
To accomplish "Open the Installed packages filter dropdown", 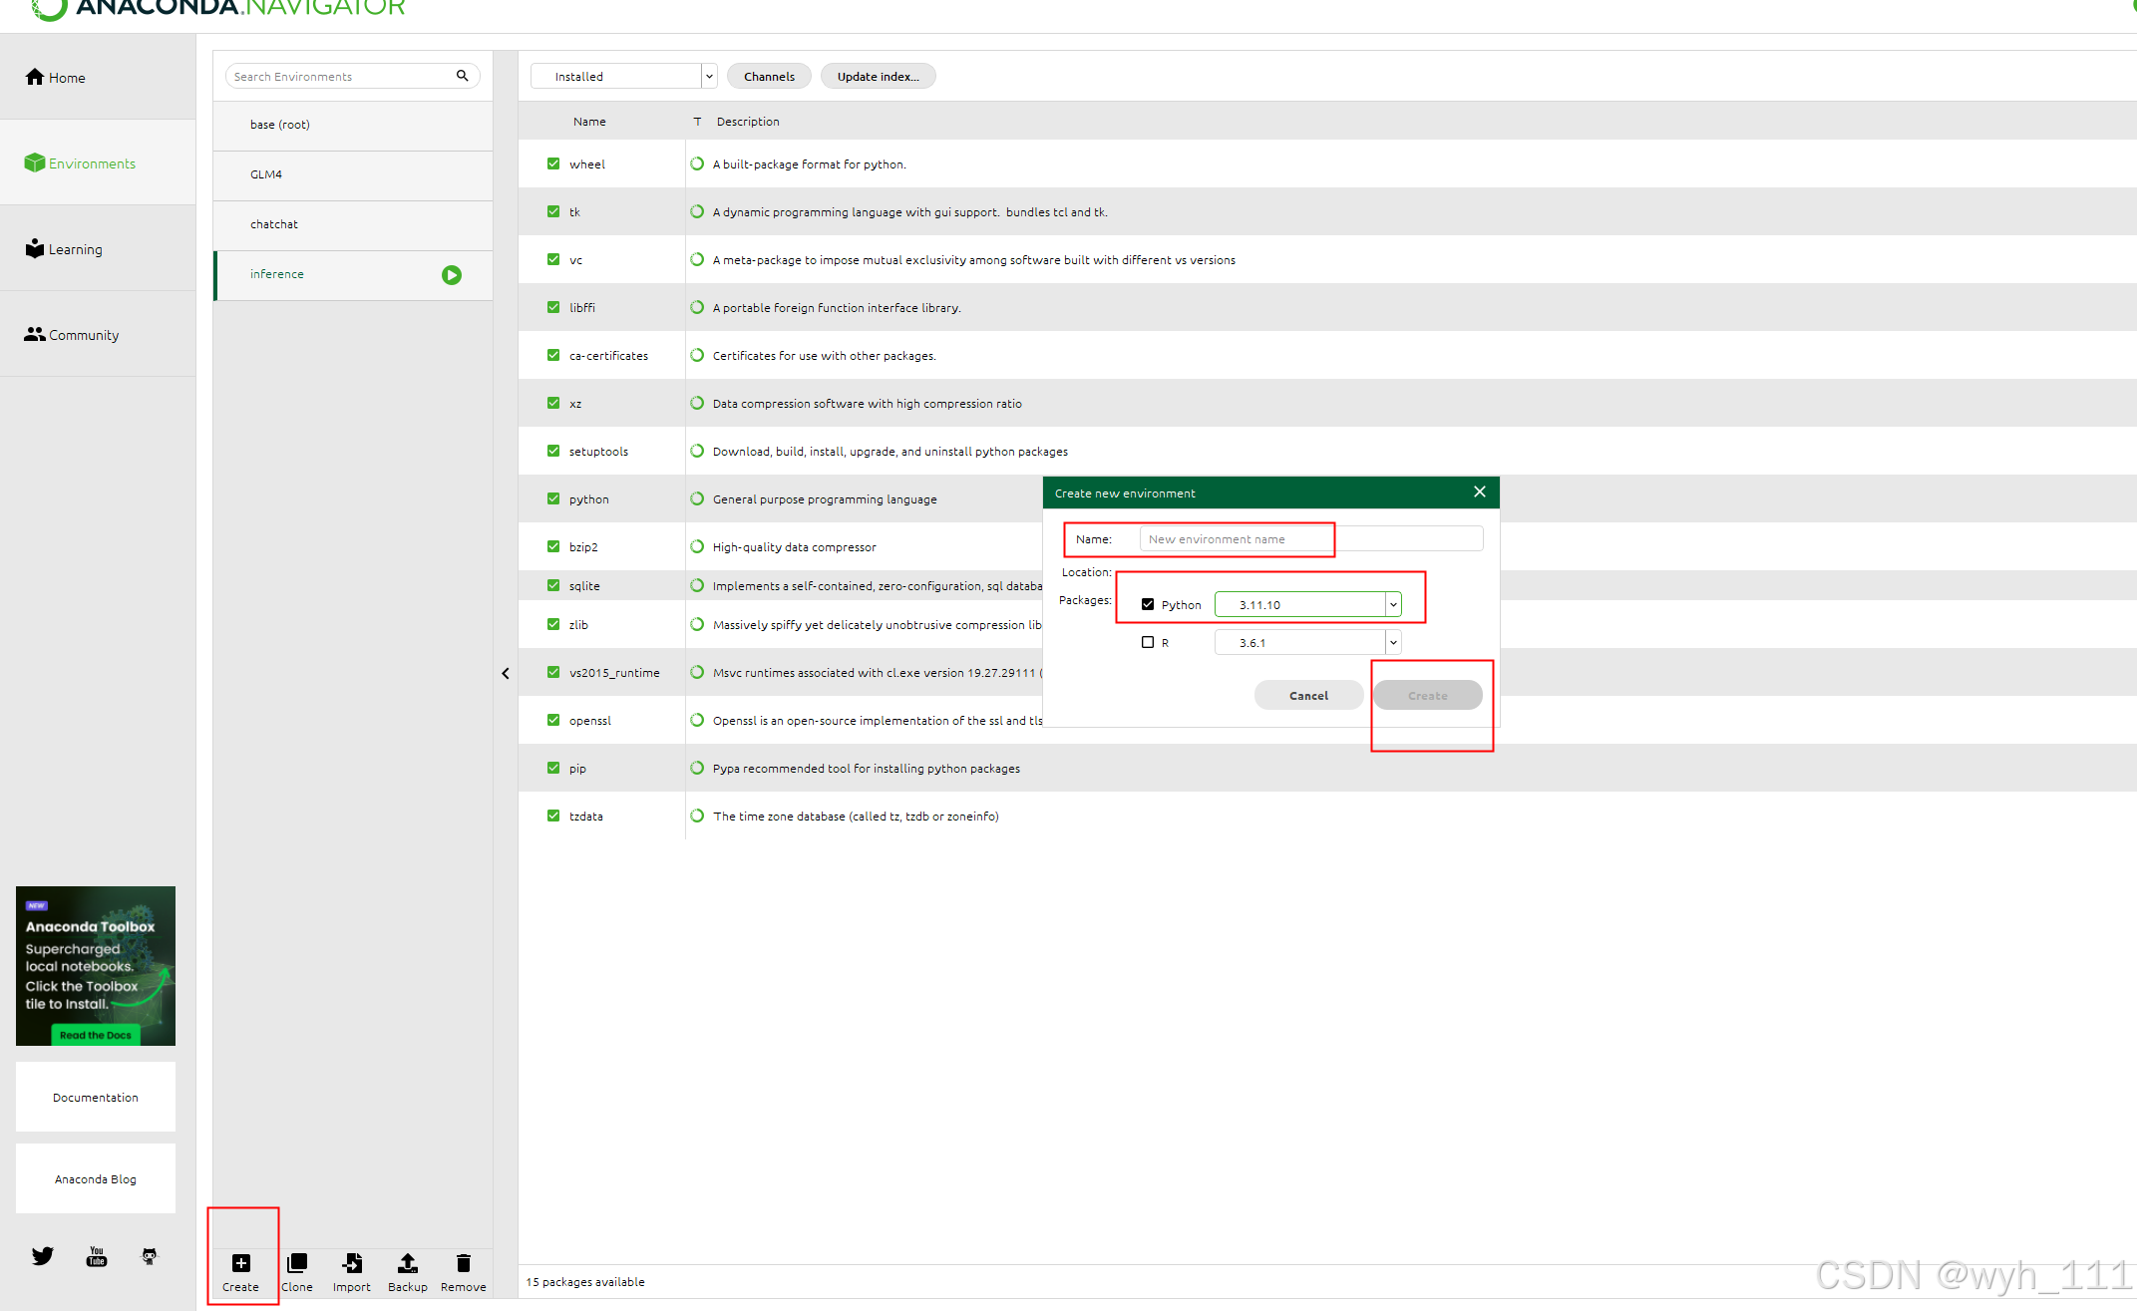I will pos(709,76).
